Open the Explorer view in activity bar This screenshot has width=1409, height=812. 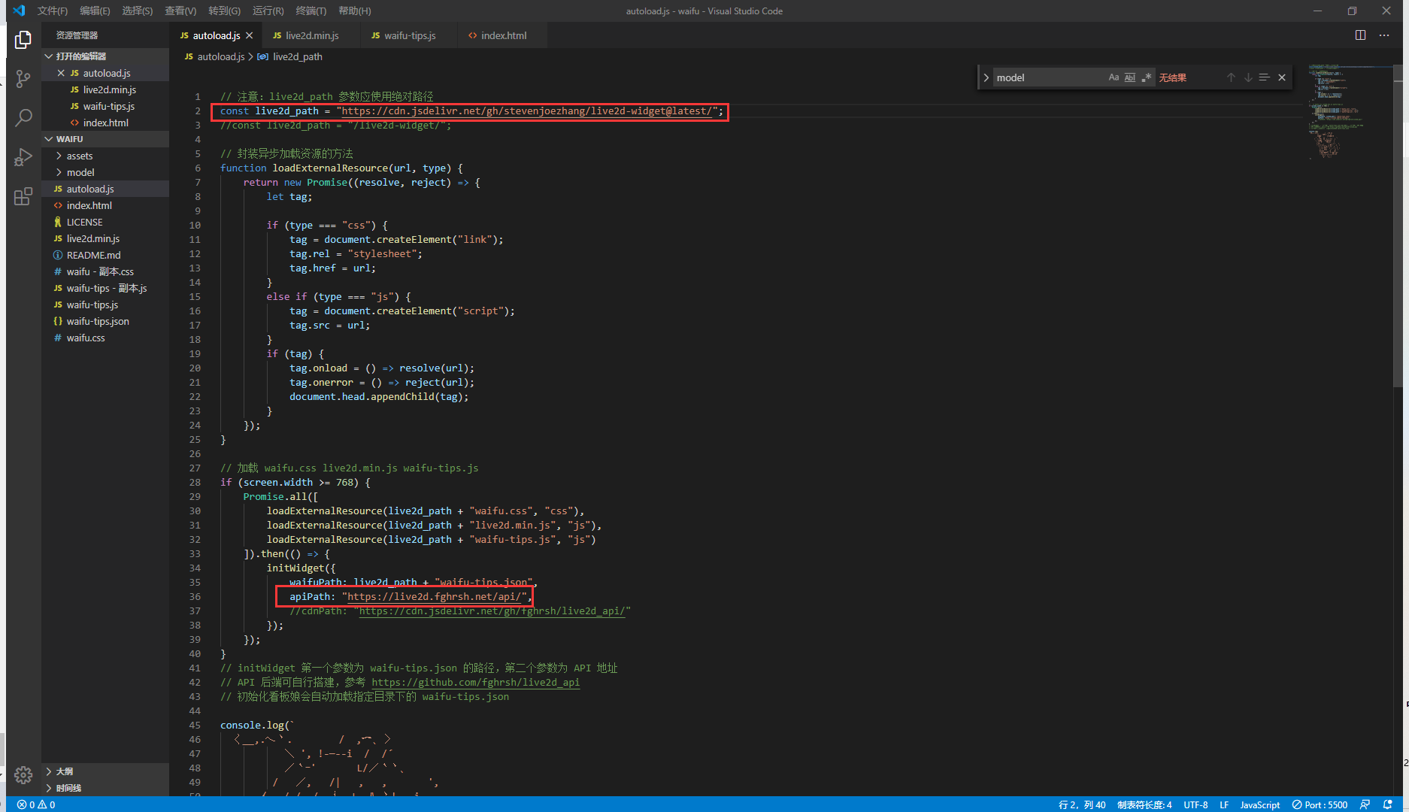(23, 40)
